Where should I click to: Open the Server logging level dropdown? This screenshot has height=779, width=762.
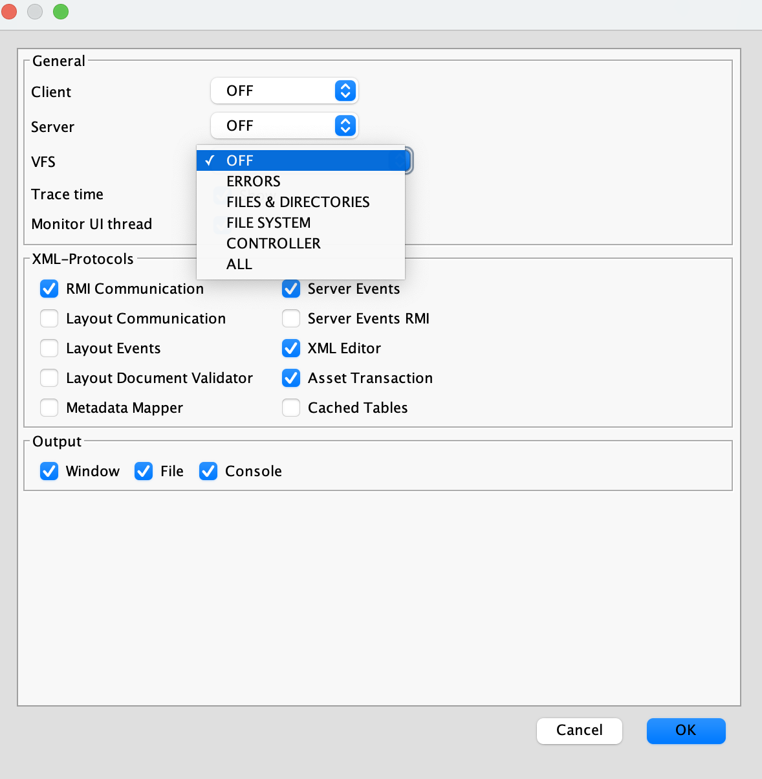point(283,126)
